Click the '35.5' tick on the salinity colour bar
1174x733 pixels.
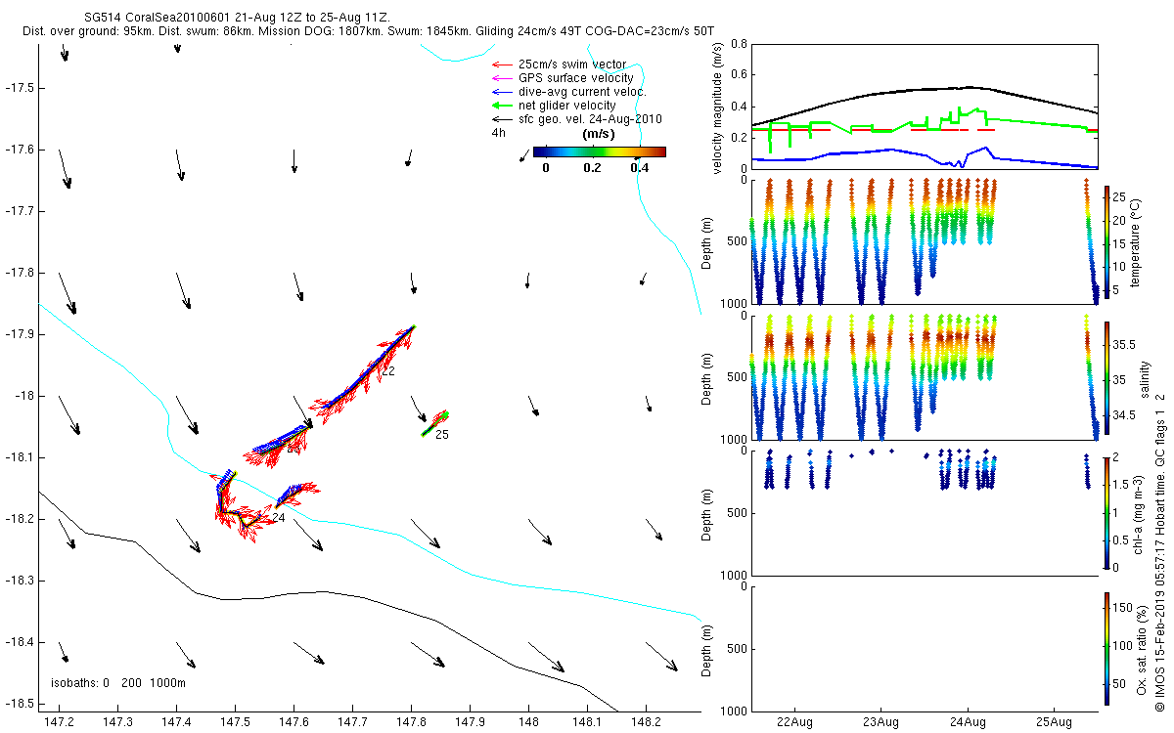tap(1122, 345)
